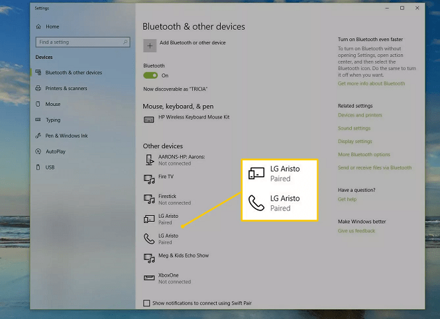Click the Find a setting search box
The image size is (440, 319).
[x=83, y=42]
